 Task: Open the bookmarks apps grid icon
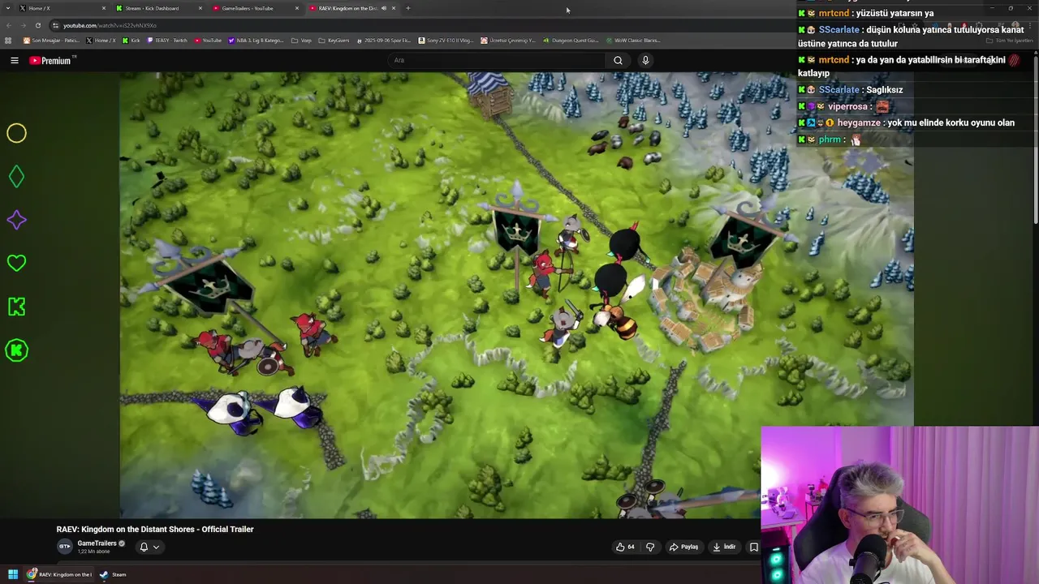pyautogui.click(x=8, y=41)
